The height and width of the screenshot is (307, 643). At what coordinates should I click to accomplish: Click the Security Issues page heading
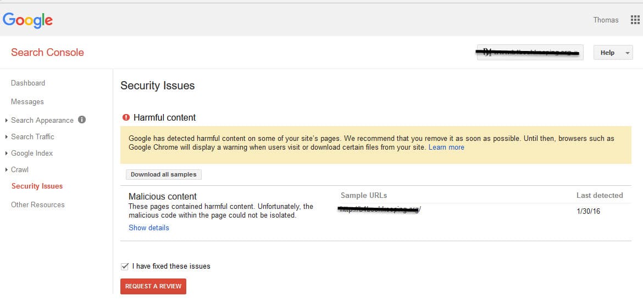pyautogui.click(x=158, y=86)
